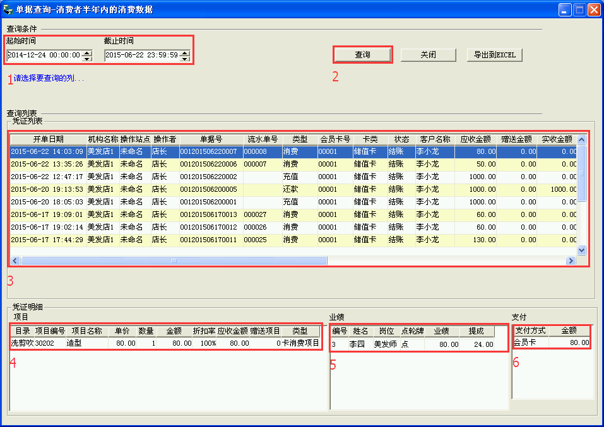
Task: Click the 单据号 column header
Action: coord(211,139)
